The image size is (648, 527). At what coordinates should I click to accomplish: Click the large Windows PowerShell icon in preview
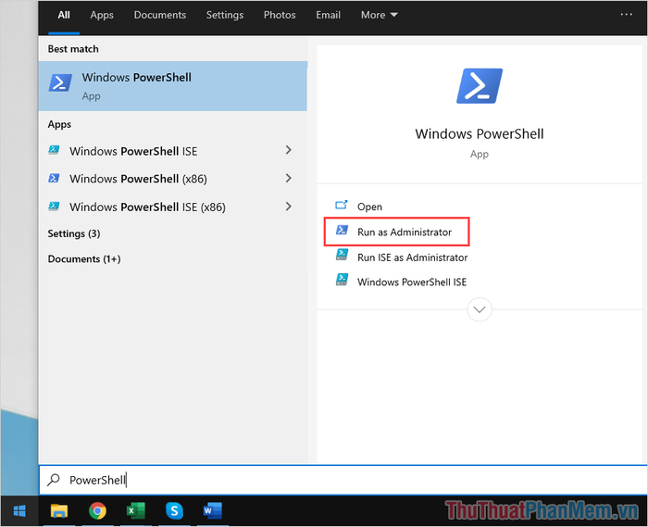tap(479, 86)
